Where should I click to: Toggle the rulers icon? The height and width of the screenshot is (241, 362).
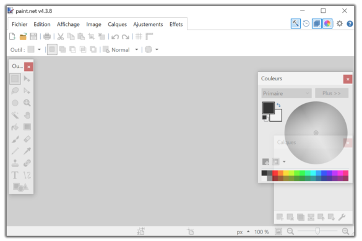[149, 36]
